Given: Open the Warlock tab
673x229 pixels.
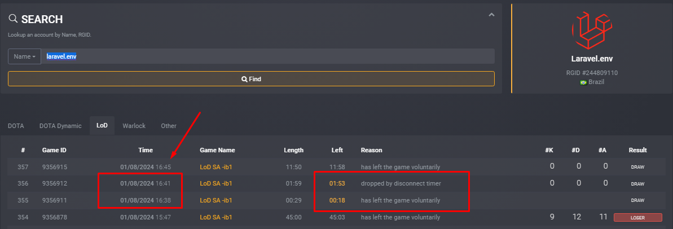Looking at the screenshot, I should pos(134,126).
